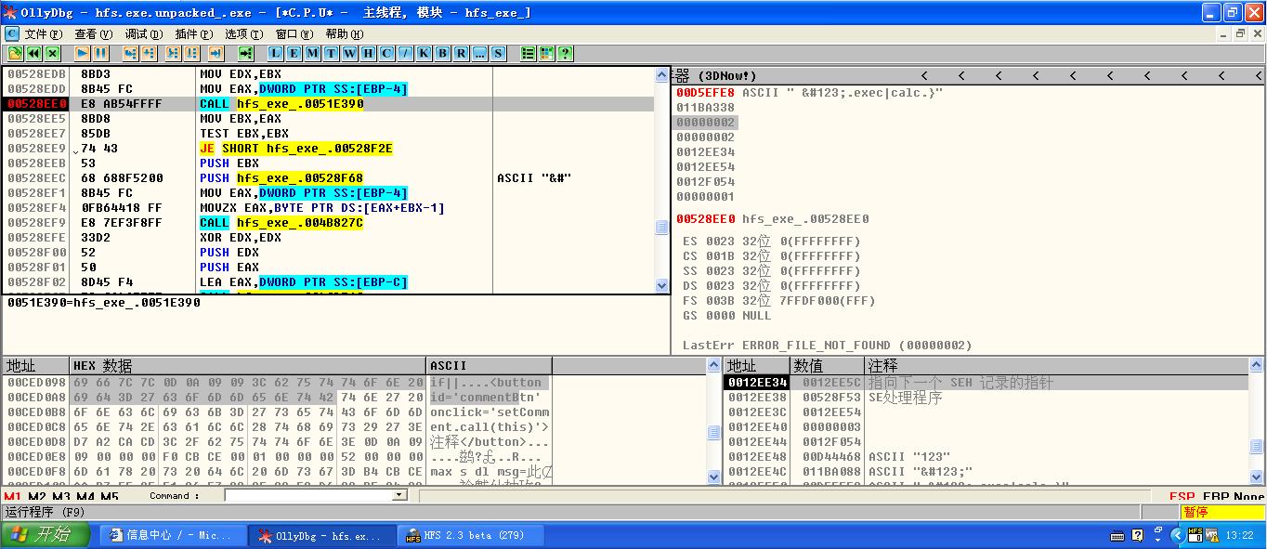Click the Open file toolbar icon
Viewport: 1267px width, 549px height.
tap(14, 53)
